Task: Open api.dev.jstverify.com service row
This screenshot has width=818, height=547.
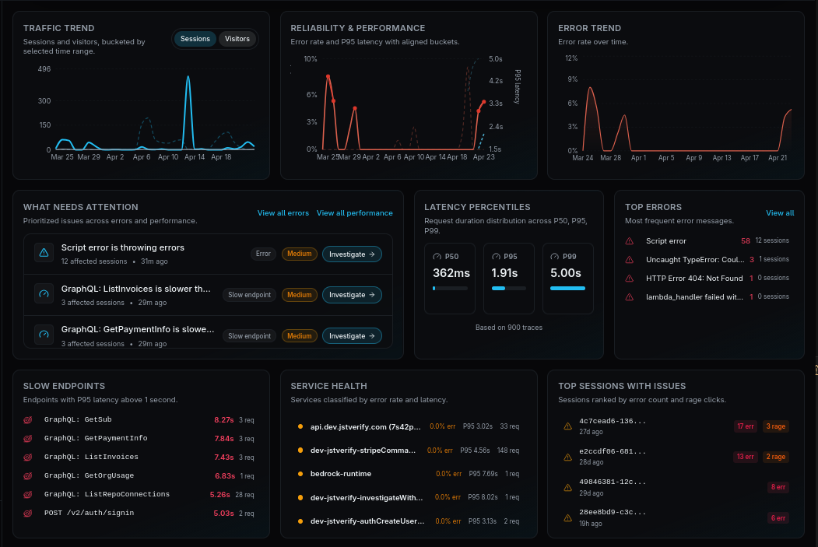Action: pos(409,426)
